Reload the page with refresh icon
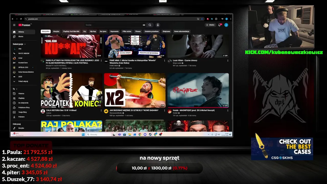This screenshot has width=327, height=184. pos(21,19)
